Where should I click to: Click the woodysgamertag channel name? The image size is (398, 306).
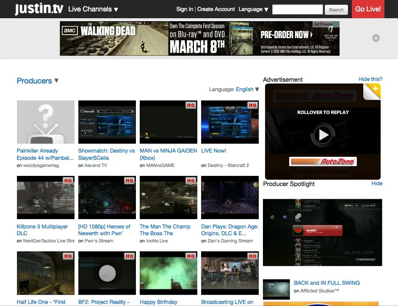(x=41, y=165)
